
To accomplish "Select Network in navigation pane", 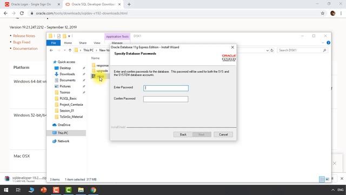I will (63, 141).
